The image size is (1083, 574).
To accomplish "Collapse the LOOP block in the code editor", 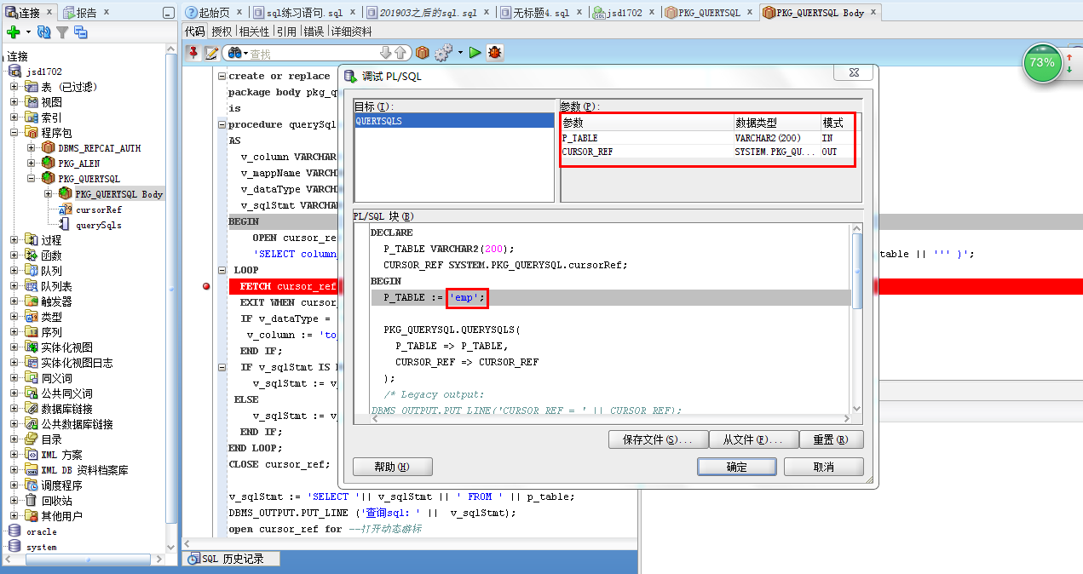I will pos(222,269).
